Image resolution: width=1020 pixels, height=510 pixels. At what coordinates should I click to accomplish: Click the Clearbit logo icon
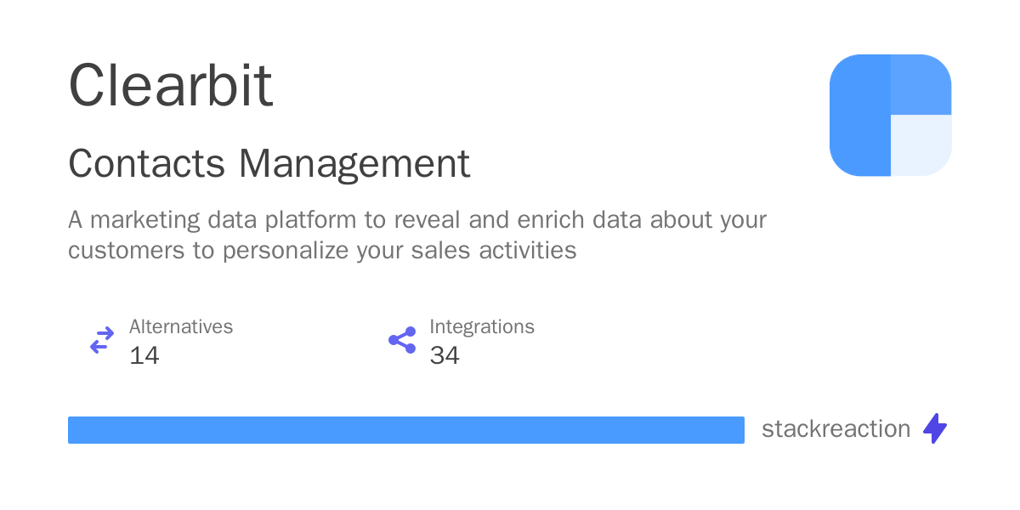[890, 116]
